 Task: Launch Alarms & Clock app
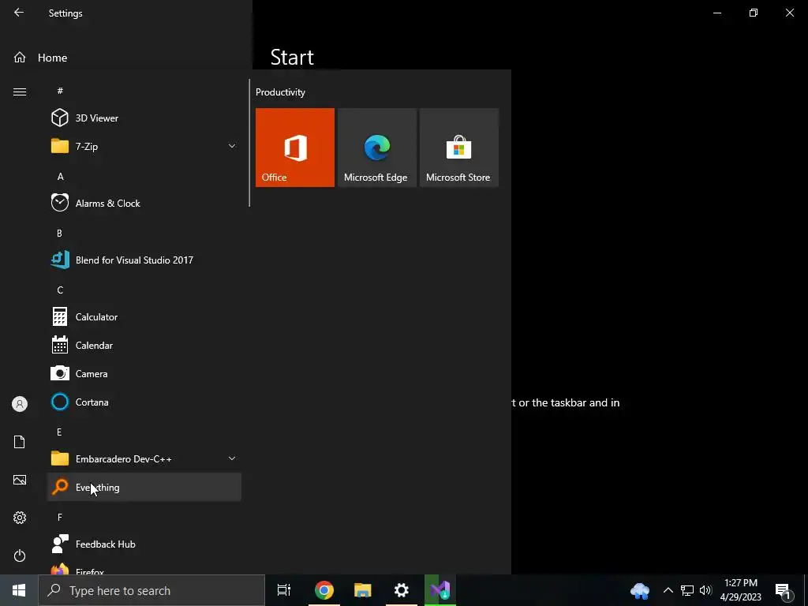(x=144, y=203)
